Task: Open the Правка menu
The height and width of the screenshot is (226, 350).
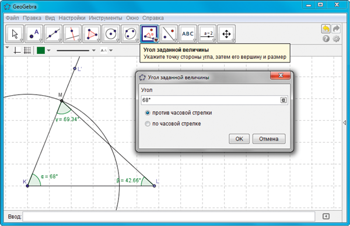Action: (32, 18)
